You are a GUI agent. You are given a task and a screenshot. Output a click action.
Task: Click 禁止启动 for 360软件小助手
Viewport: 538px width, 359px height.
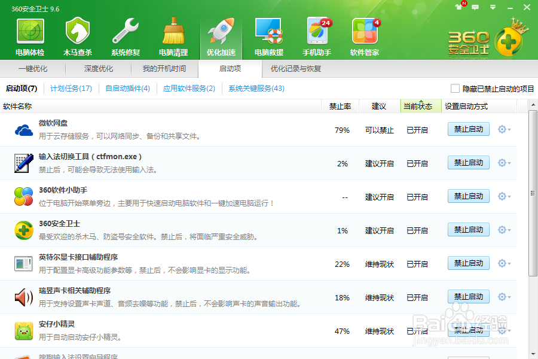pos(468,196)
